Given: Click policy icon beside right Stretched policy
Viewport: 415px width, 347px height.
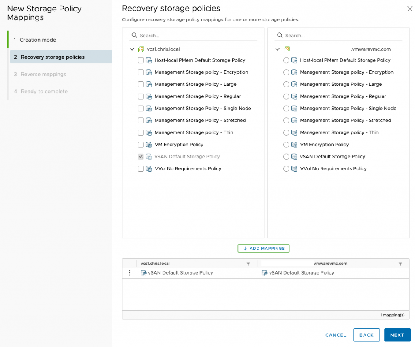Looking at the screenshot, I should 294,121.
